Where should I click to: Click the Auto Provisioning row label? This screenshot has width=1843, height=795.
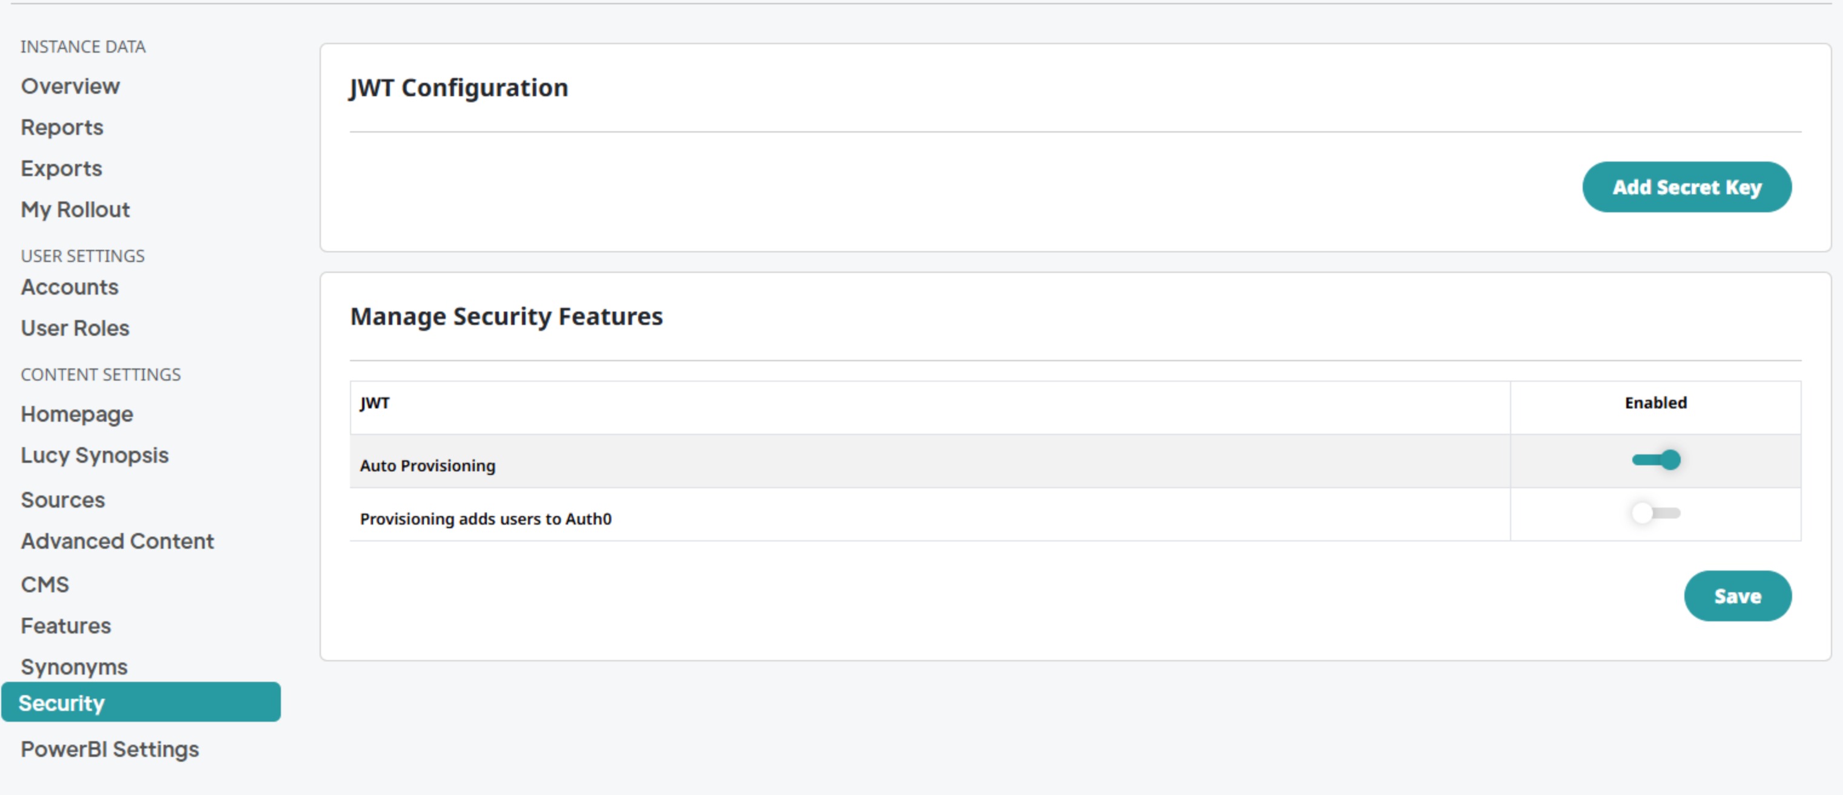[x=427, y=465]
